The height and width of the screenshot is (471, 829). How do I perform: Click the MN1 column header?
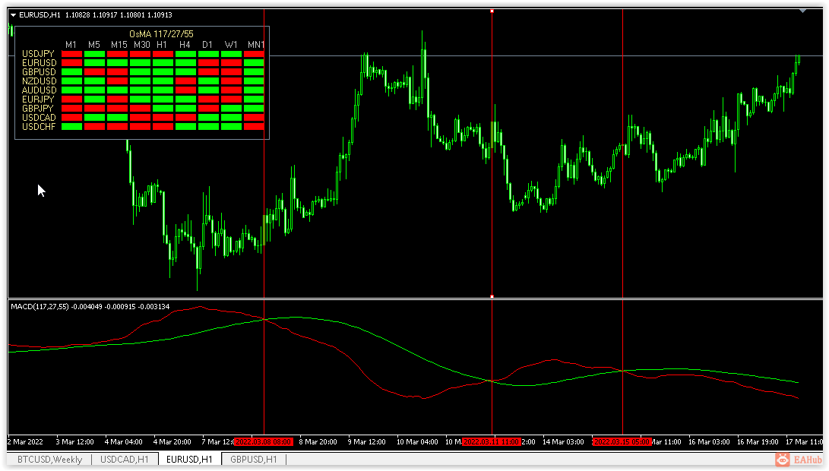[x=256, y=44]
